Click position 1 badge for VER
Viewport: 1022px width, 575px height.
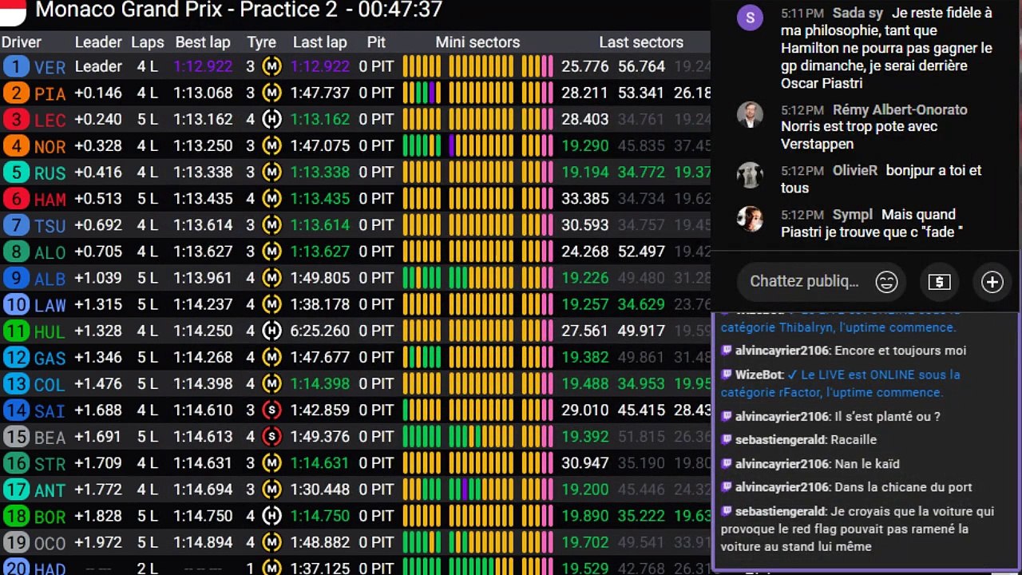[16, 66]
